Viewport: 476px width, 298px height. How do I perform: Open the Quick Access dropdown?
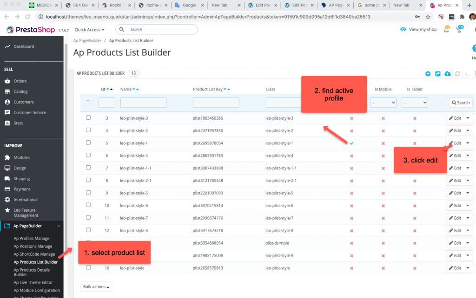(x=88, y=29)
